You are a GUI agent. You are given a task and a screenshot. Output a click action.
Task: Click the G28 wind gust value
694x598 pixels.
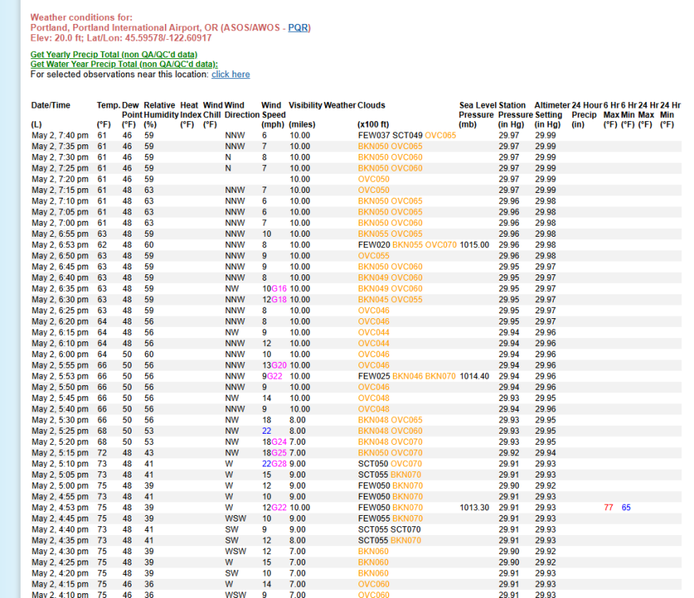click(x=280, y=463)
